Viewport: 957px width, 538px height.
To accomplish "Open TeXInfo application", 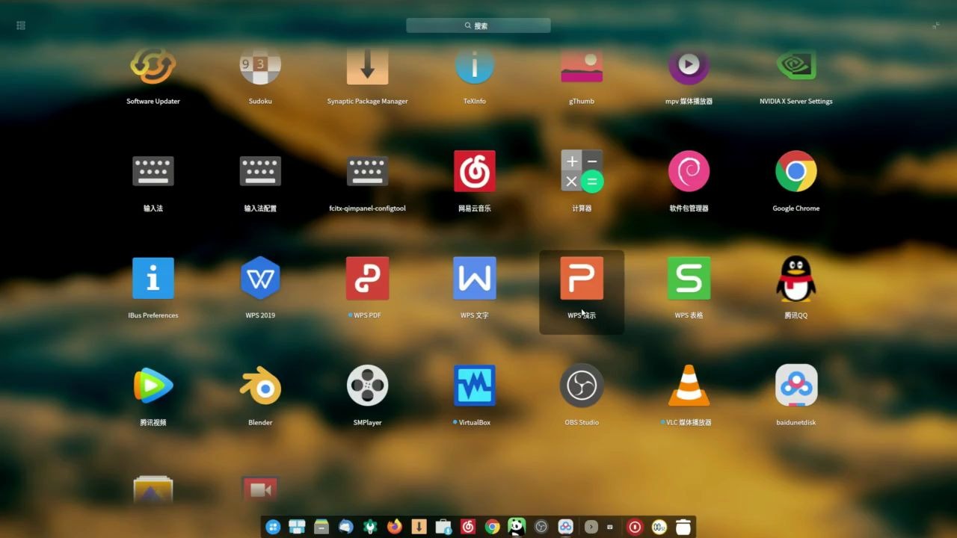I will (x=475, y=67).
